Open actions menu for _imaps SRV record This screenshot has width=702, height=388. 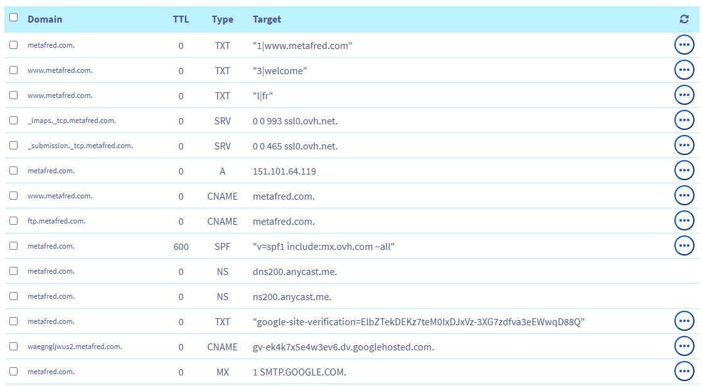click(x=684, y=121)
